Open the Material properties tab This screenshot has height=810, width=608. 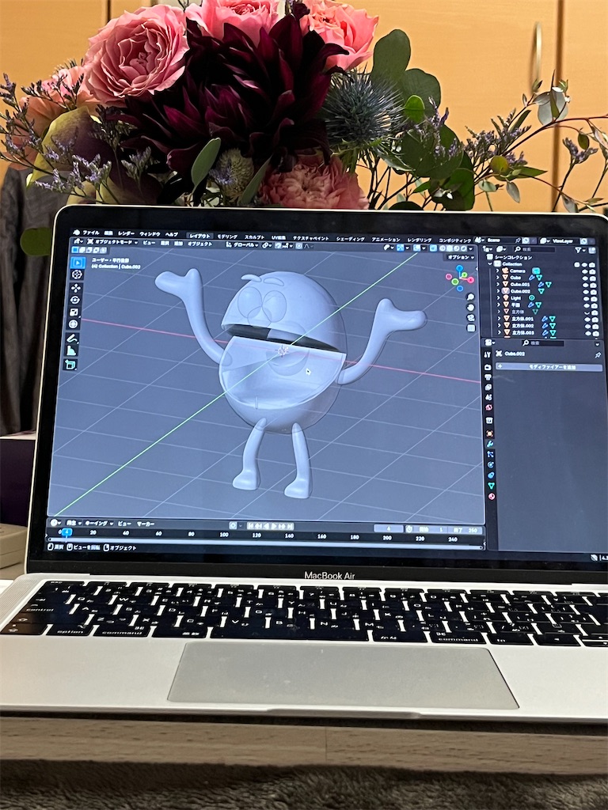click(x=492, y=497)
